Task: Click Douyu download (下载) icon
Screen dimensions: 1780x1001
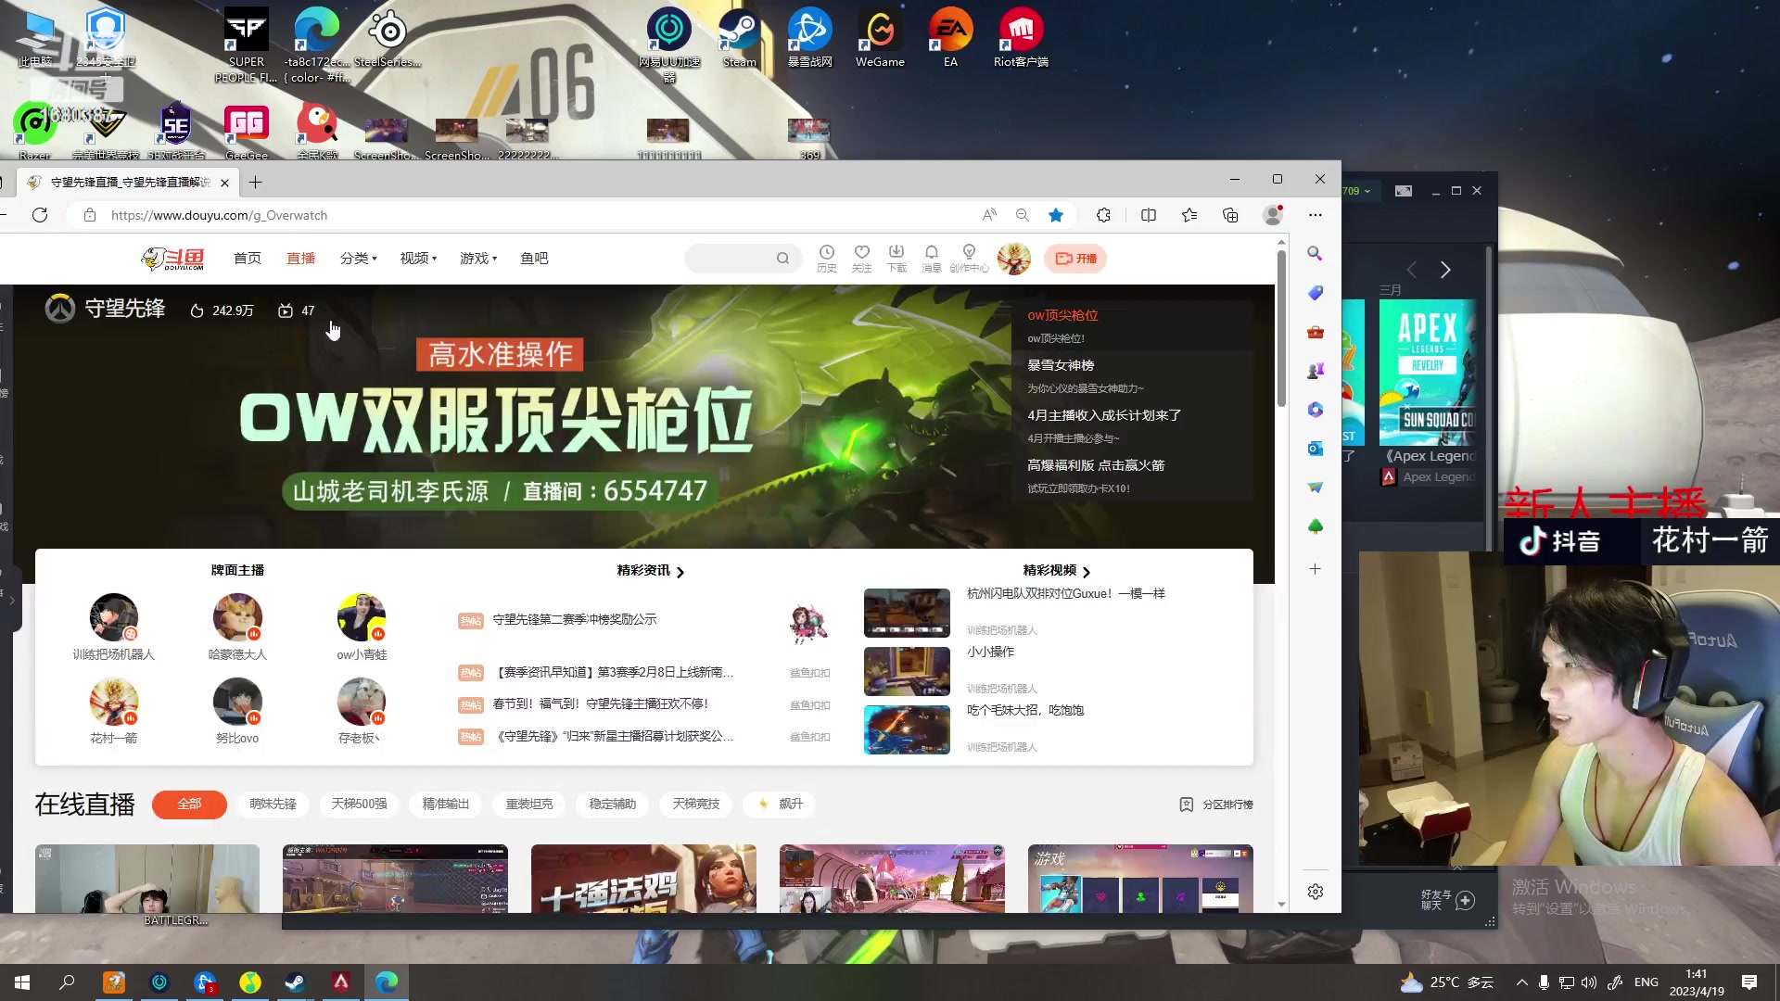Action: (x=896, y=258)
